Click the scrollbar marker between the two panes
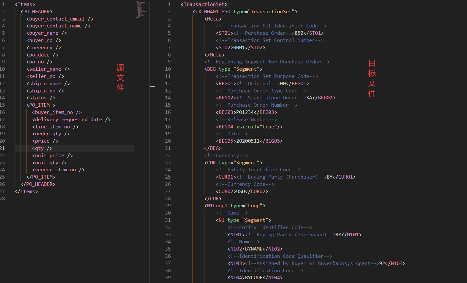 pos(152,86)
